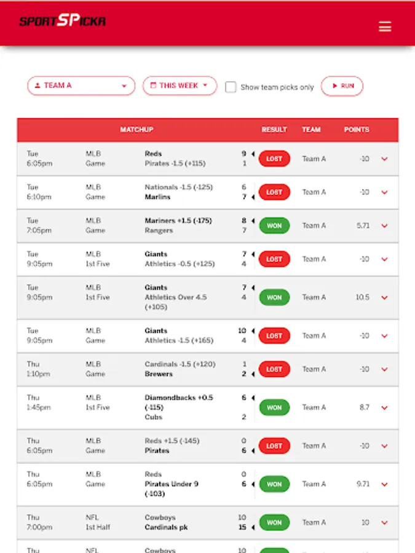Viewport: 415px width, 553px height.
Task: Expand the Athletics Over 4.5 row
Action: point(384,297)
